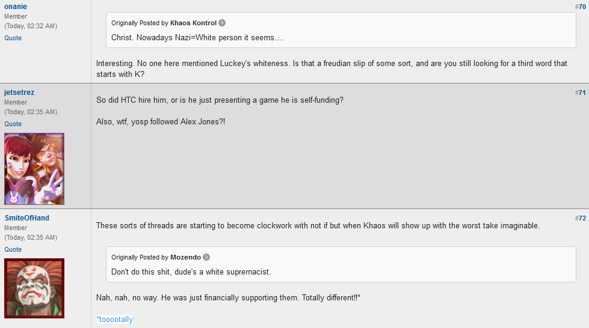The width and height of the screenshot is (589, 328).
Task: View jetsetrez's D.Va and Tracer avatar
Action: click(34, 168)
